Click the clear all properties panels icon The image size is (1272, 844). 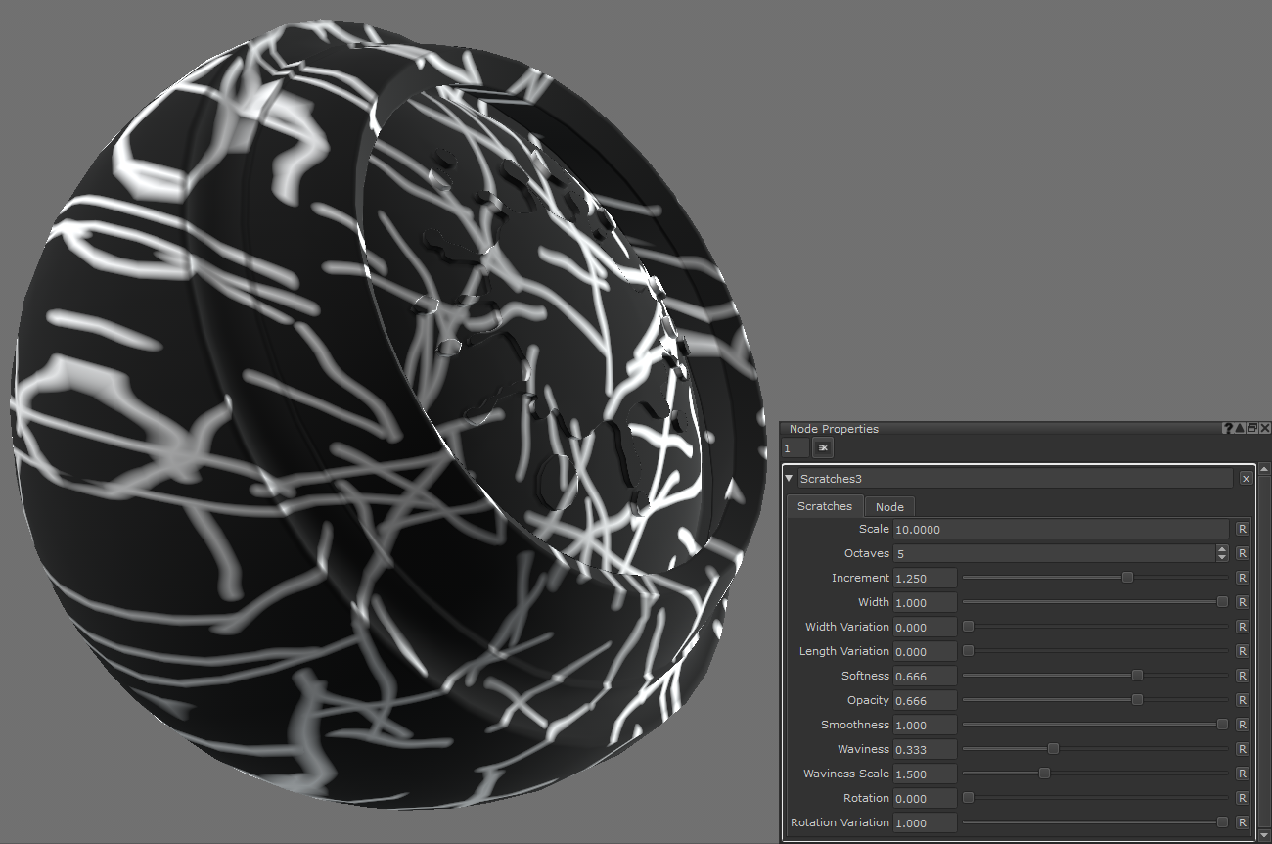(x=823, y=448)
